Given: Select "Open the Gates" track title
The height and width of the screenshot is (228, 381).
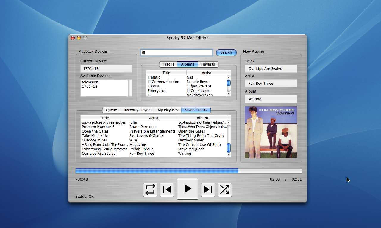Looking at the screenshot, I should (x=95, y=131).
